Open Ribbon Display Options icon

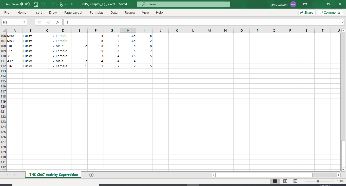tap(305, 4)
